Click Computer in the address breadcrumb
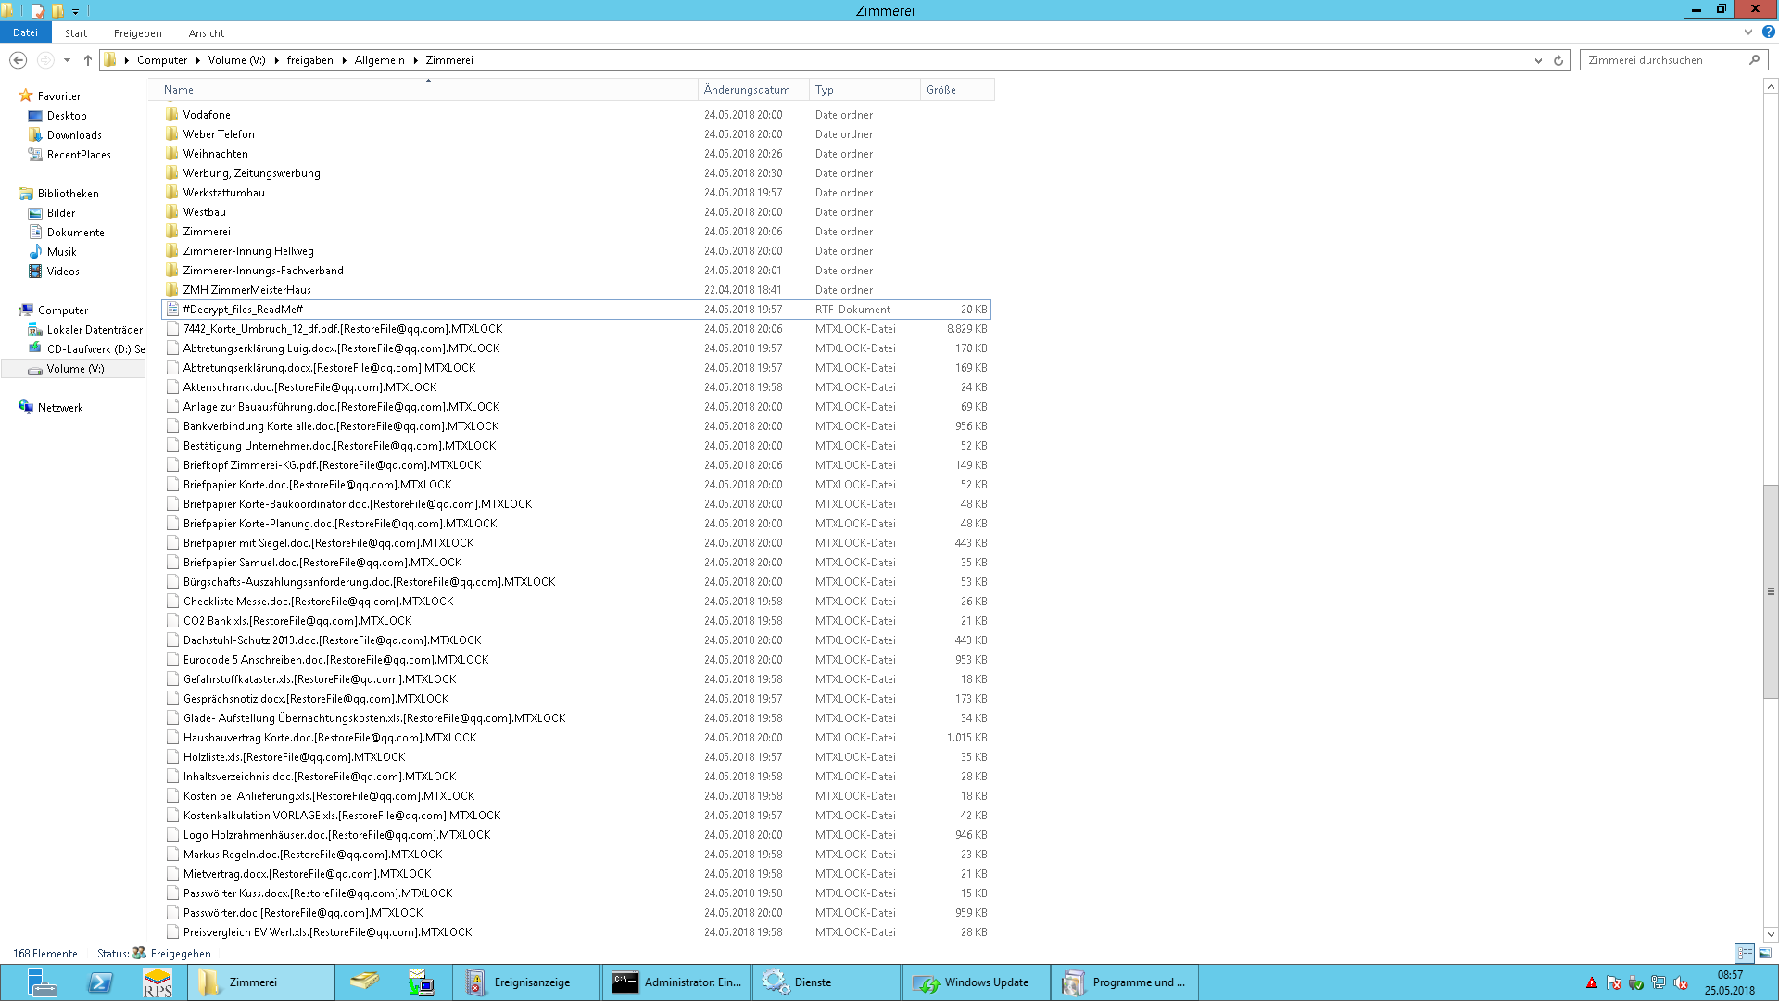 162,60
